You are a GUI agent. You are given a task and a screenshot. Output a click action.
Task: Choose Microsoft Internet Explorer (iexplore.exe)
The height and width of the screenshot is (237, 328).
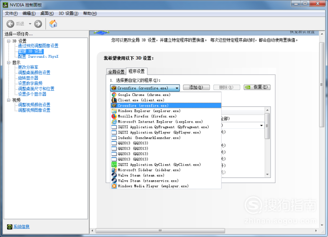coord(166,122)
